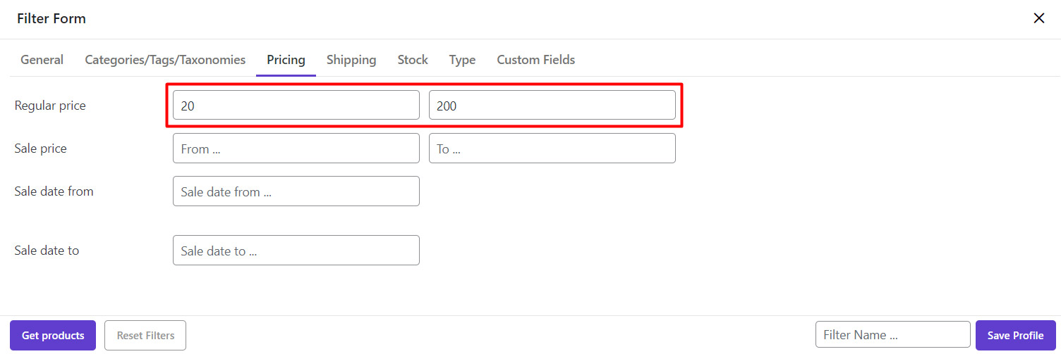Viewport: 1061px width, 354px height.
Task: Click the Sale date to input
Action: pos(296,251)
